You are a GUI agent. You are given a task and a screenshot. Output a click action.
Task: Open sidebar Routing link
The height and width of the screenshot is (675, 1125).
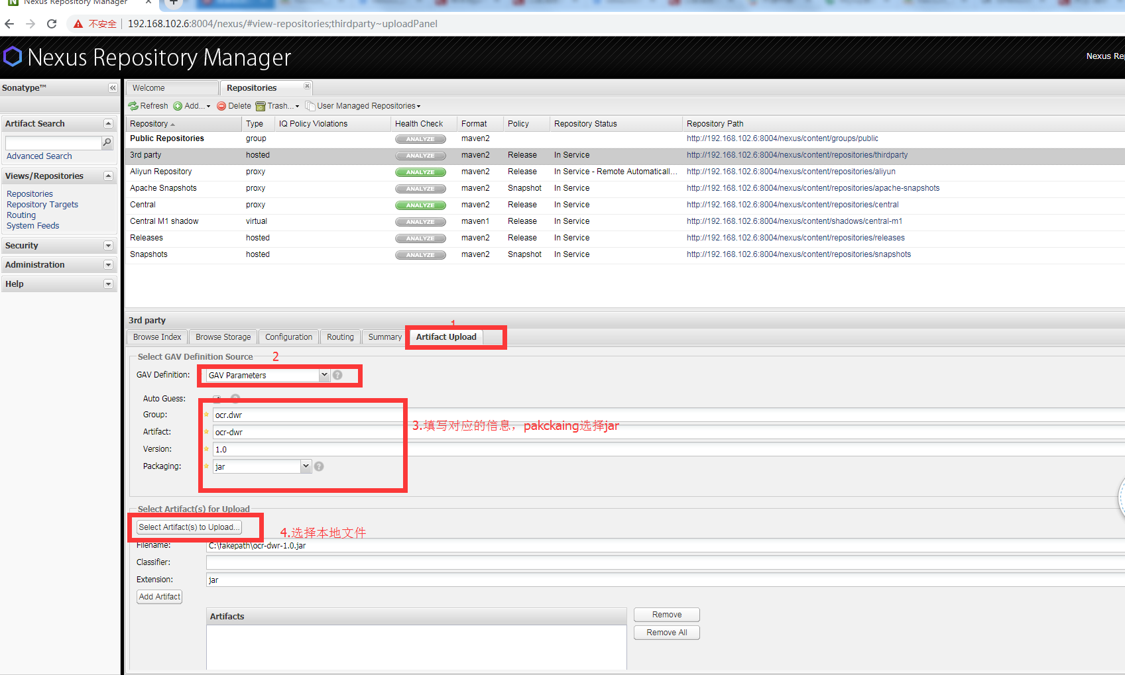point(21,215)
